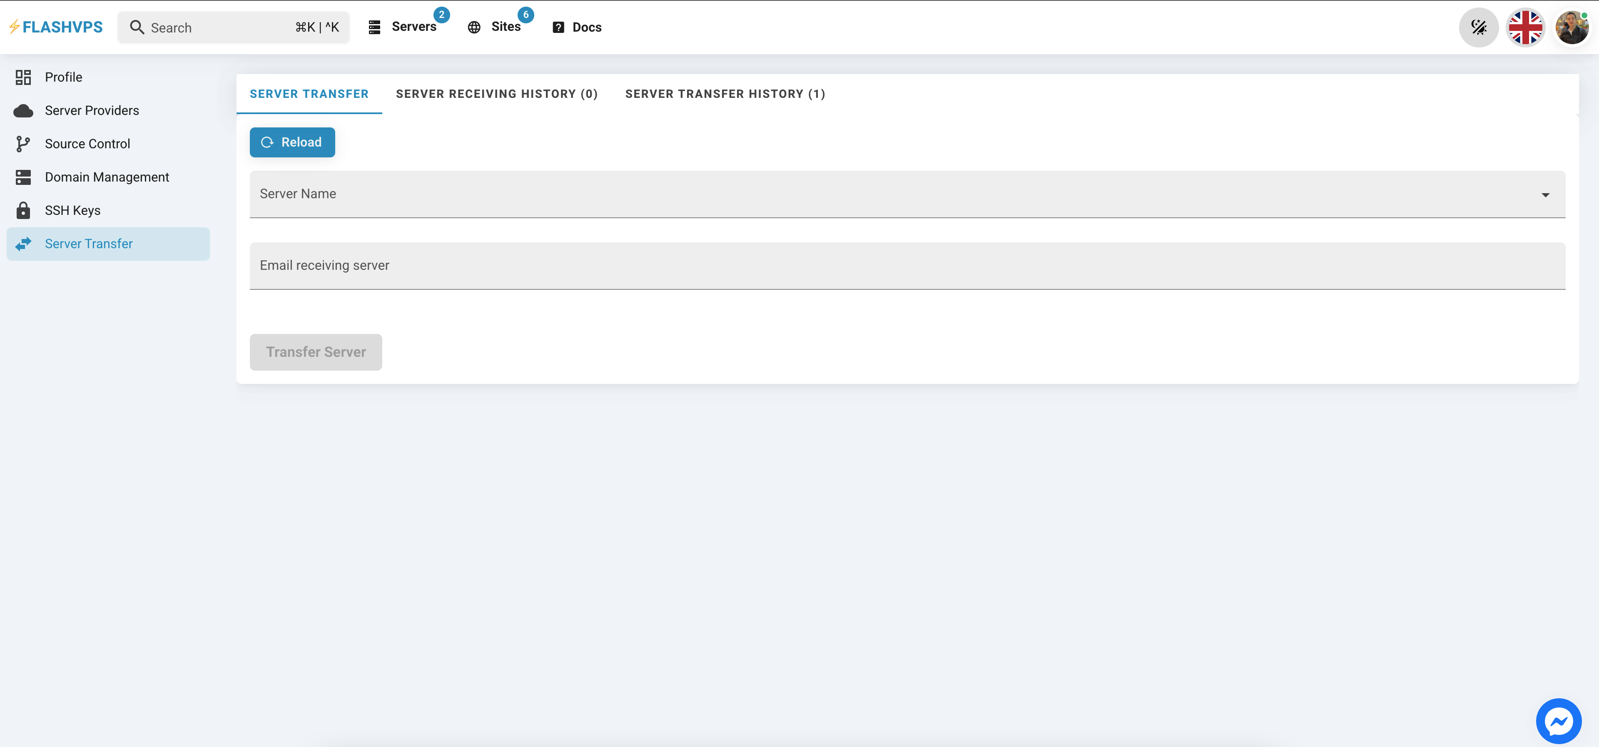Click the FlashVPS lightning bolt logo
This screenshot has height=747, width=1599.
[x=14, y=26]
